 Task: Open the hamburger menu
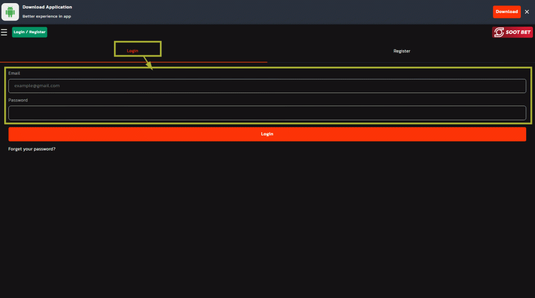click(4, 32)
